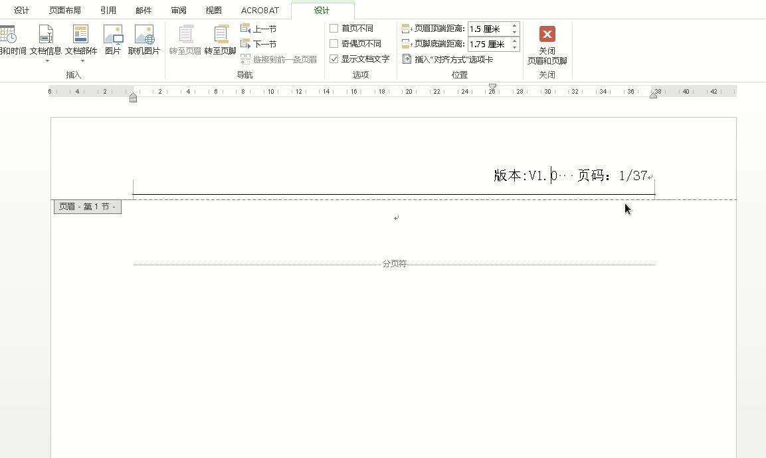Switch to the ACROBAT tab
The image size is (766, 458).
(260, 11)
